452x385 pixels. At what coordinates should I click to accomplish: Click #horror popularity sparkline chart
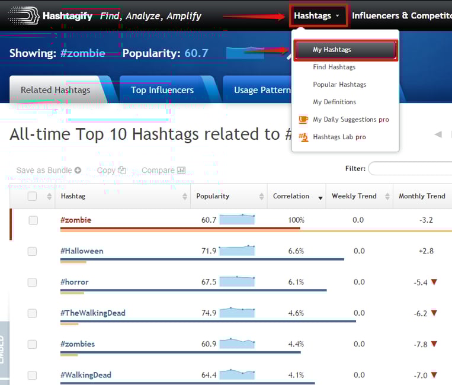click(237, 281)
